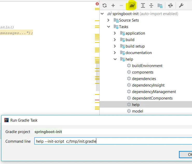The width and height of the screenshot is (192, 164).
Task: Select the highlighted help task row
Action: click(146, 104)
